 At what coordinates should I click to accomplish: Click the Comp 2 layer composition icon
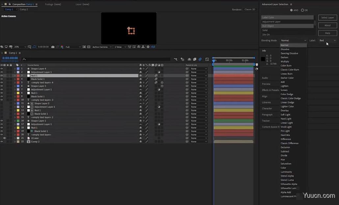(x=28, y=142)
